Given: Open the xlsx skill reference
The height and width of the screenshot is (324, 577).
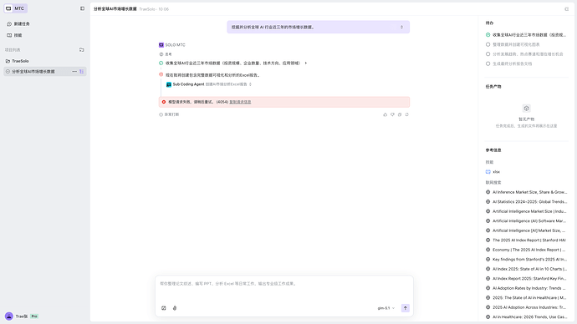Looking at the screenshot, I should point(493,171).
